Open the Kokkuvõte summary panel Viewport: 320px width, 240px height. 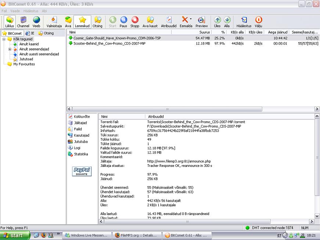point(79,117)
